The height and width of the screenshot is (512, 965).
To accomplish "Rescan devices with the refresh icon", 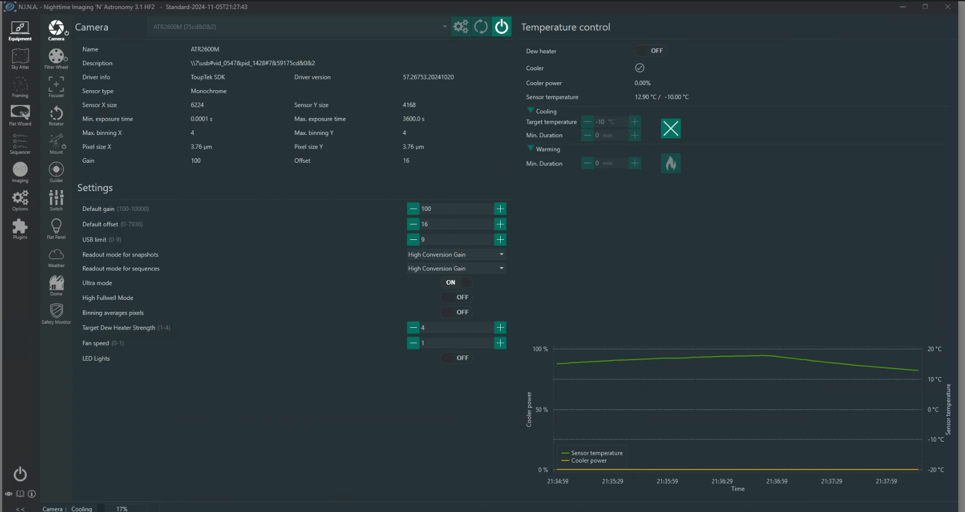I will (x=481, y=27).
